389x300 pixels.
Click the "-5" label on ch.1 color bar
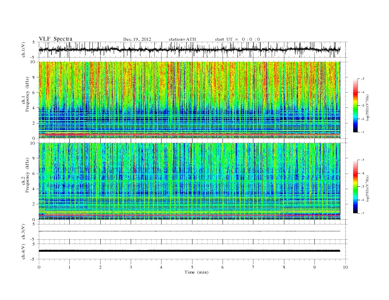point(362,106)
